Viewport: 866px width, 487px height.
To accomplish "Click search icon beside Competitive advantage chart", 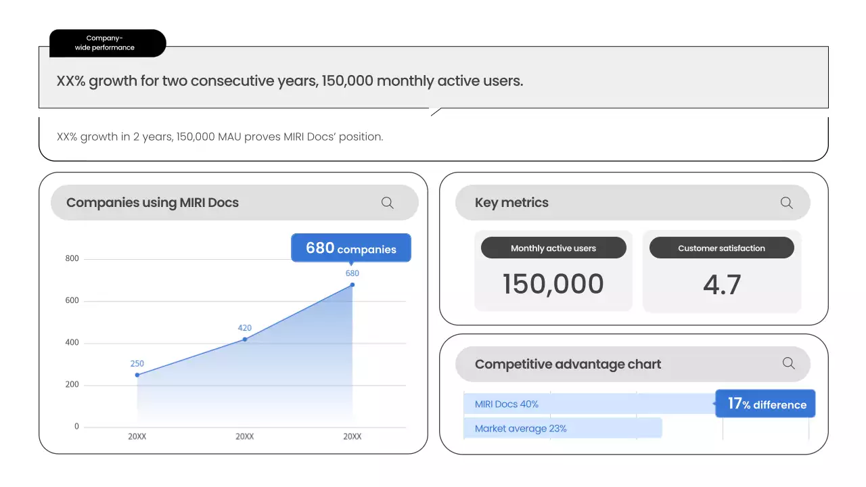I will pyautogui.click(x=788, y=364).
